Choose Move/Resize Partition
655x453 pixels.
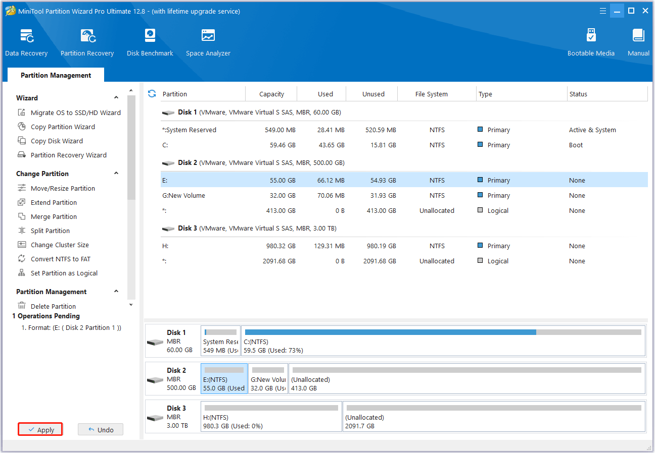pos(56,188)
